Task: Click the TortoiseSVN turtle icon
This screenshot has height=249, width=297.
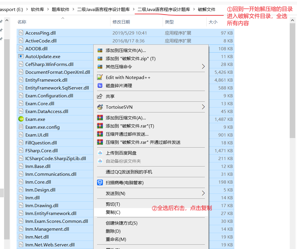Action: (x=100, y=107)
